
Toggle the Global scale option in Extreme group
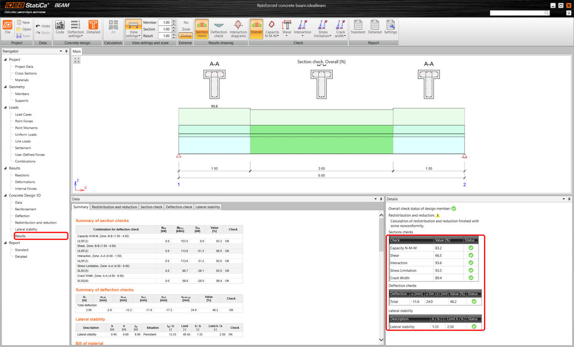point(186,36)
